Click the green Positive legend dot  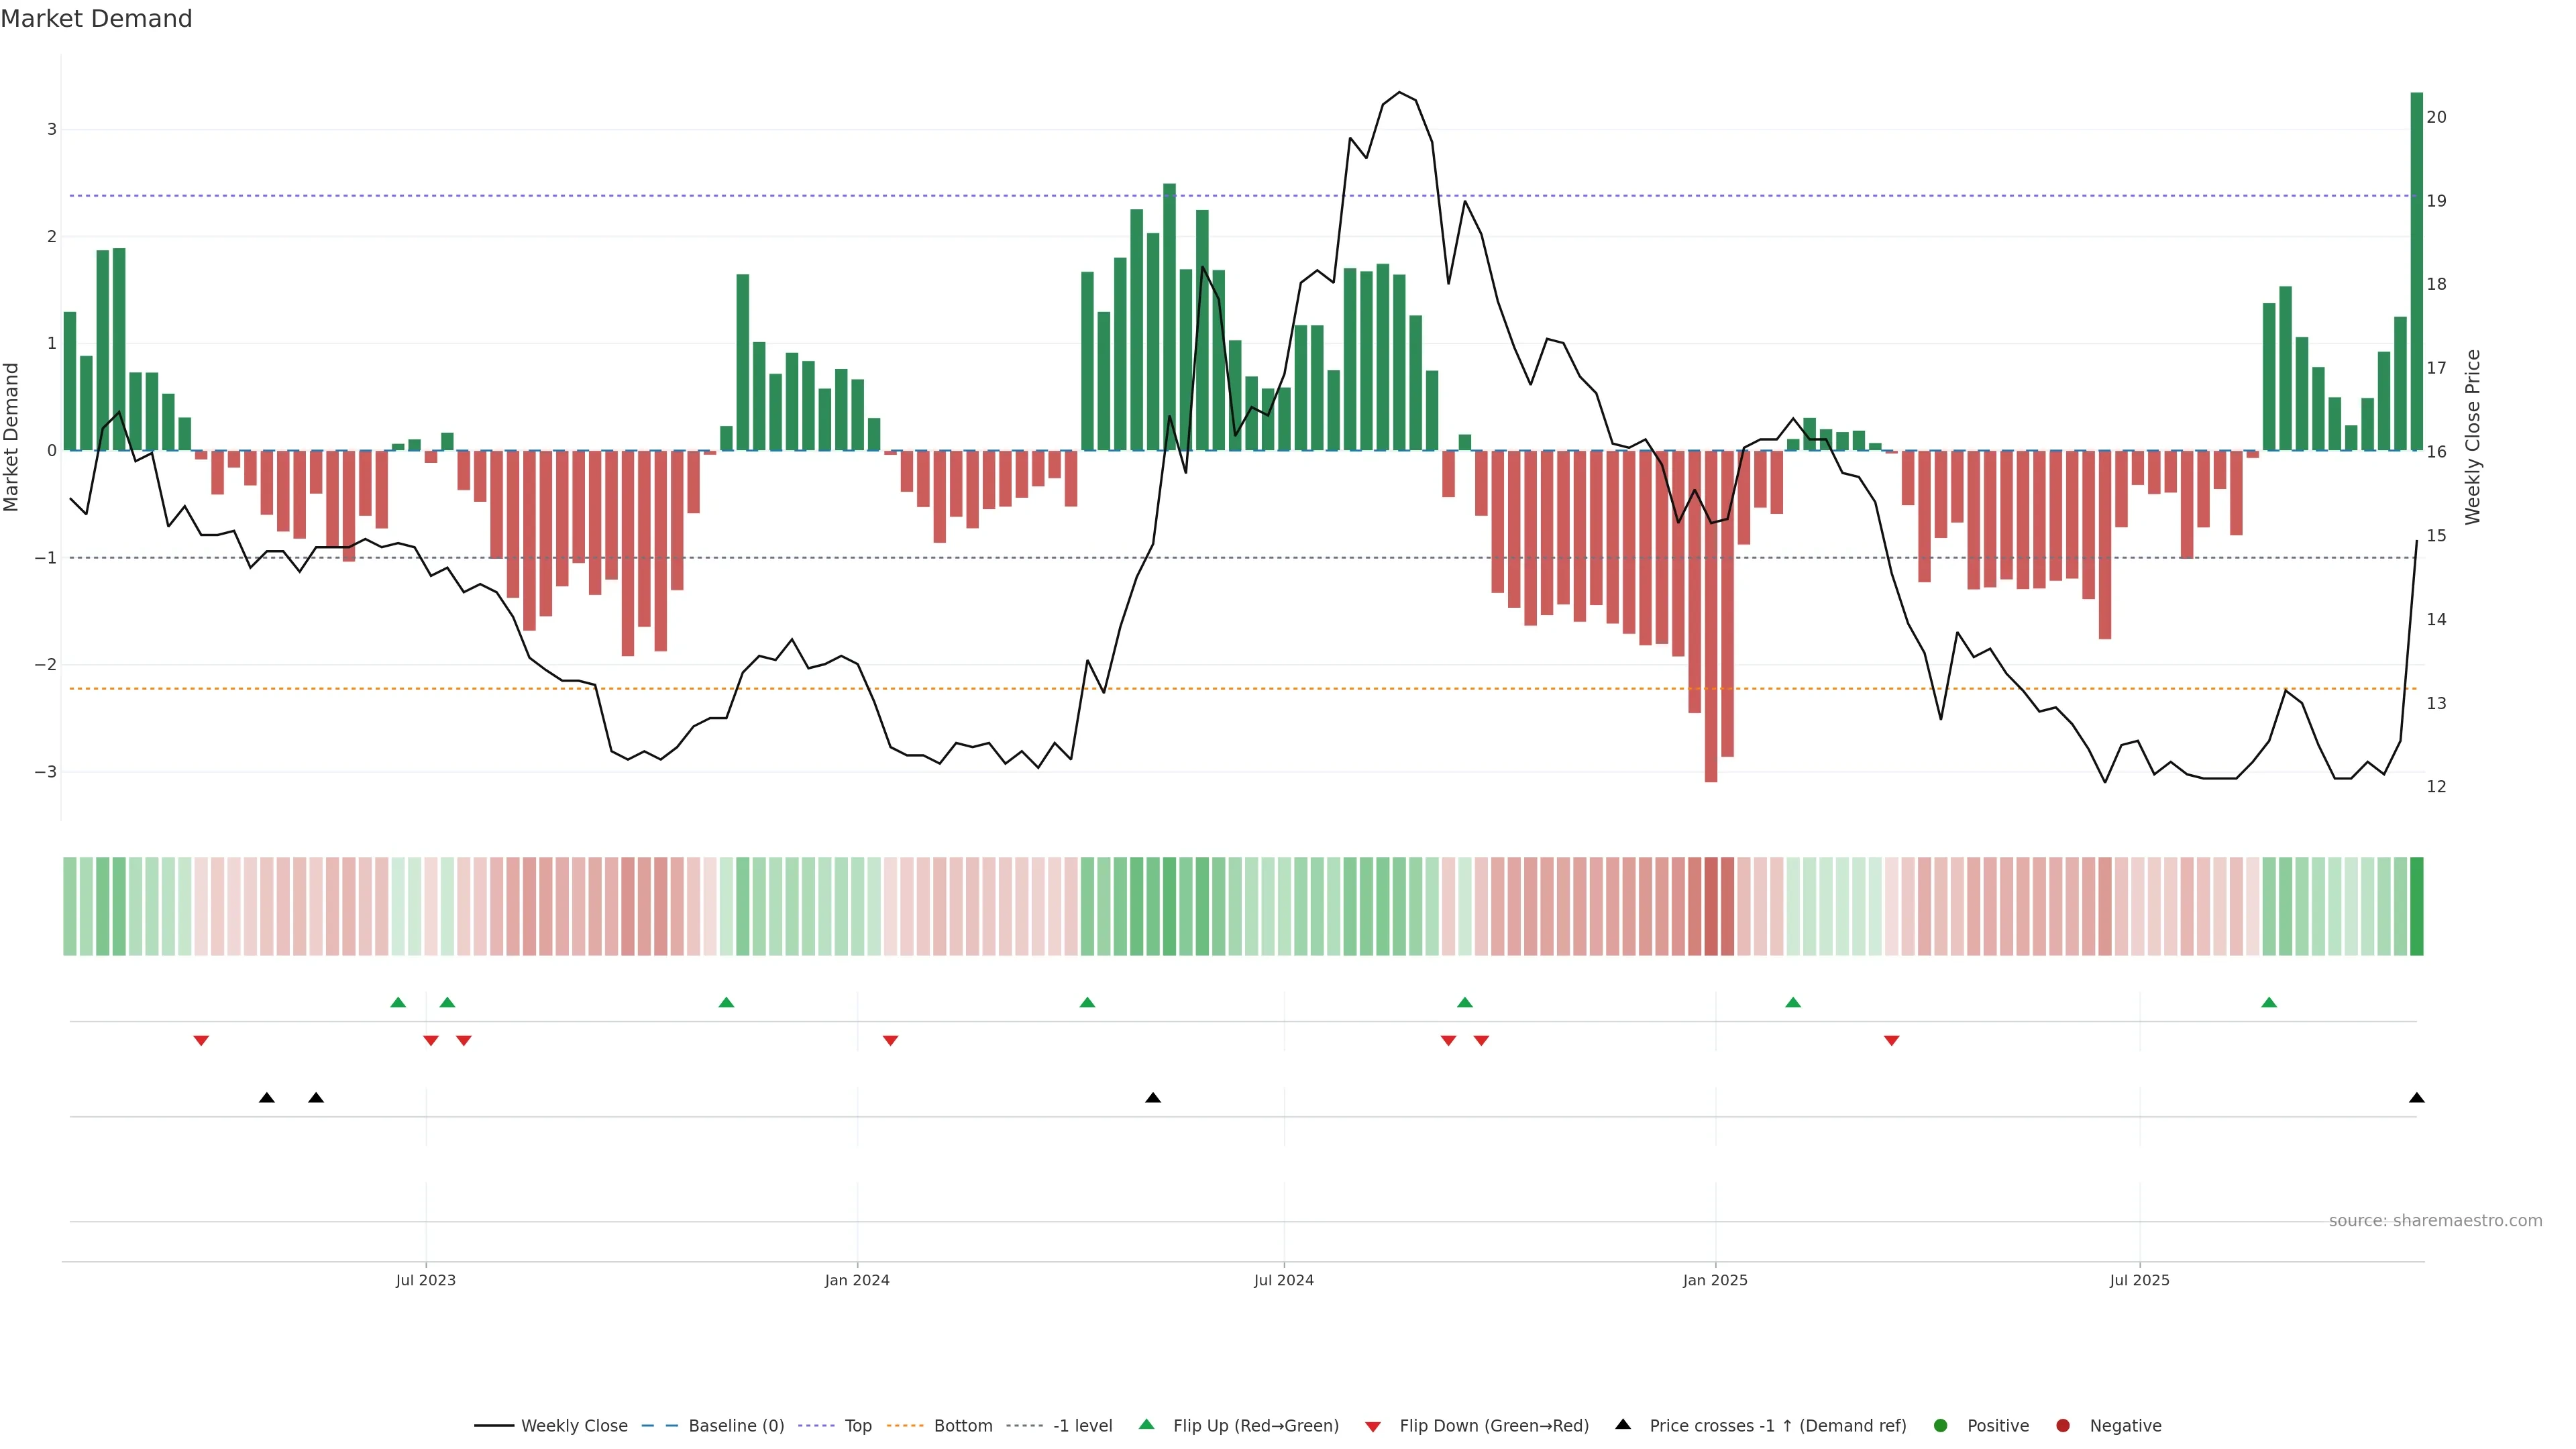1941,1426
